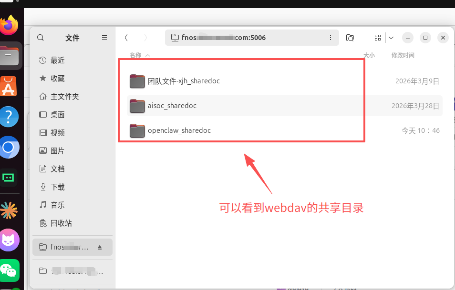Viewport: 455px width, 290px height.
Task: Switch to grid view icon
Action: point(378,38)
